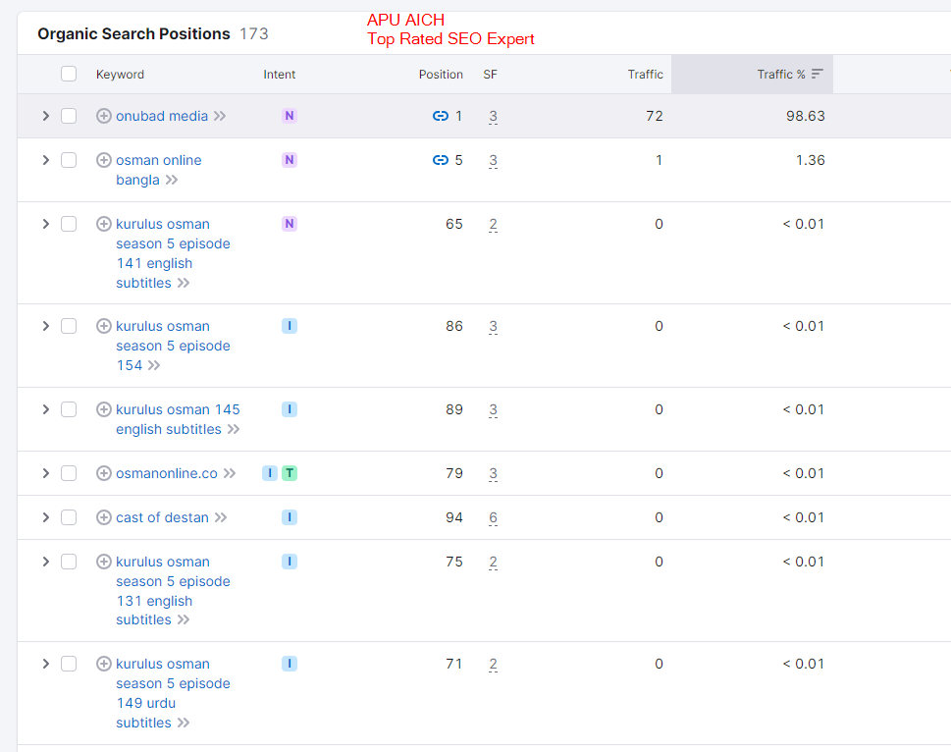This screenshot has height=752, width=951.
Task: Expand the osmanonline.co keyword row
Action: [x=45, y=473]
